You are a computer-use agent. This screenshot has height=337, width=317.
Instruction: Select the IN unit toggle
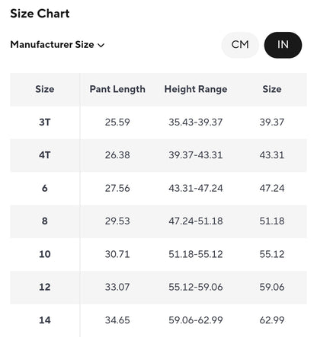pos(283,45)
